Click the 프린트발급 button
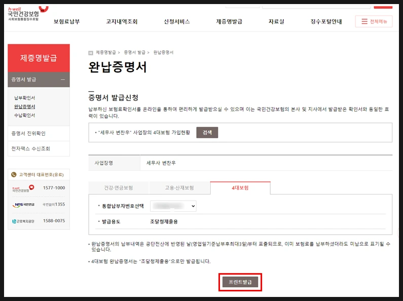Image resolution: width=403 pixels, height=301 pixels. click(240, 282)
